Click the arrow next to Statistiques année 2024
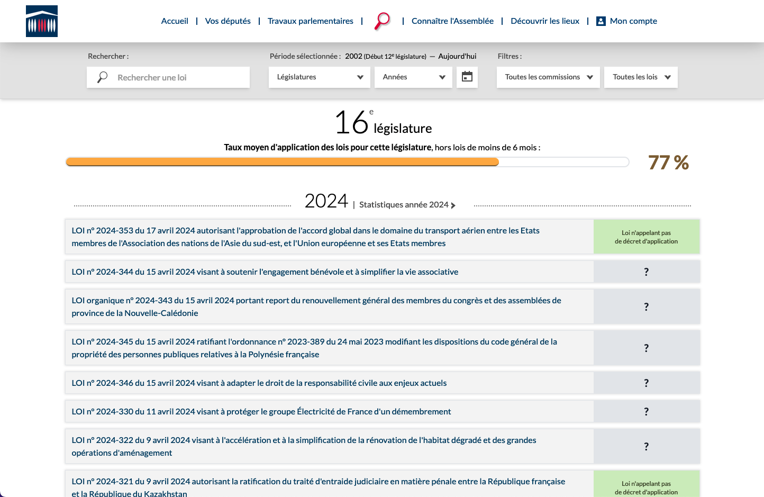Screen dimensions: 764x497 [453, 205]
